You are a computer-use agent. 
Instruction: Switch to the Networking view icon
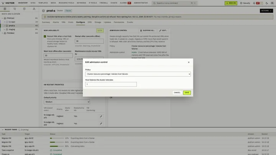[x=34, y=9]
